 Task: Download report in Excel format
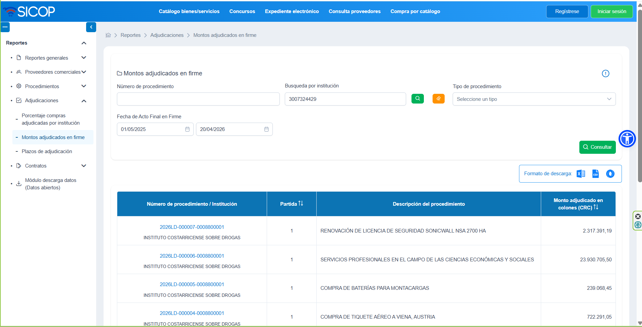click(x=581, y=174)
